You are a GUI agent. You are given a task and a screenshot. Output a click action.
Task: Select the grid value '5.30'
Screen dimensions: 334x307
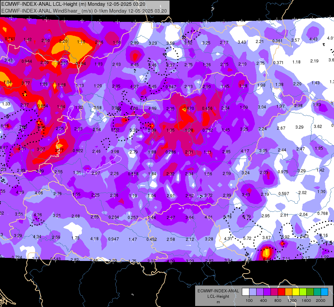[133, 130]
